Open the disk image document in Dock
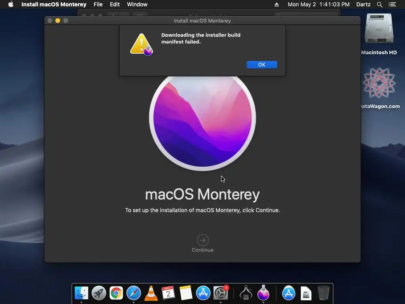Image resolution: width=405 pixels, height=304 pixels. click(x=306, y=293)
